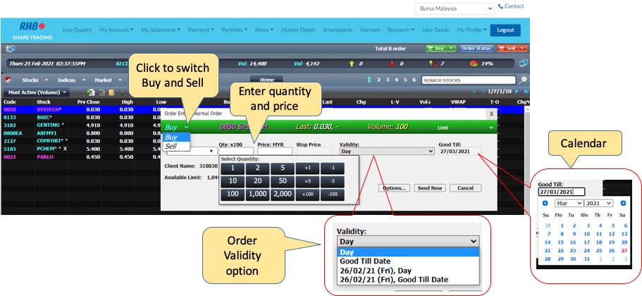Viewport: 642px width, 296px height.
Task: Open the red Sell button's arrow dropdown
Action: tap(523, 49)
